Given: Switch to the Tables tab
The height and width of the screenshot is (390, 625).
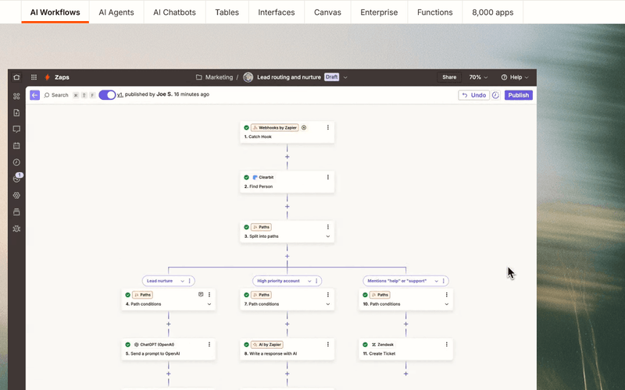Looking at the screenshot, I should [x=227, y=12].
